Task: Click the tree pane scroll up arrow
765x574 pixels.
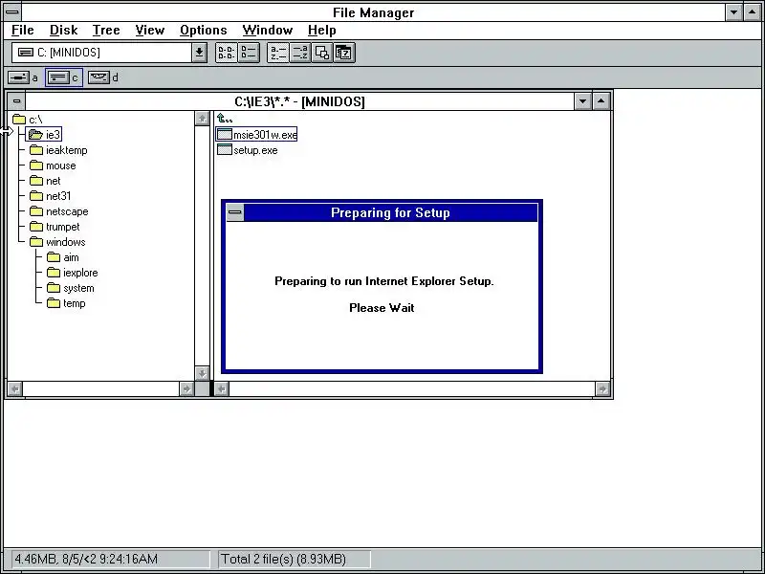Action: tap(202, 119)
